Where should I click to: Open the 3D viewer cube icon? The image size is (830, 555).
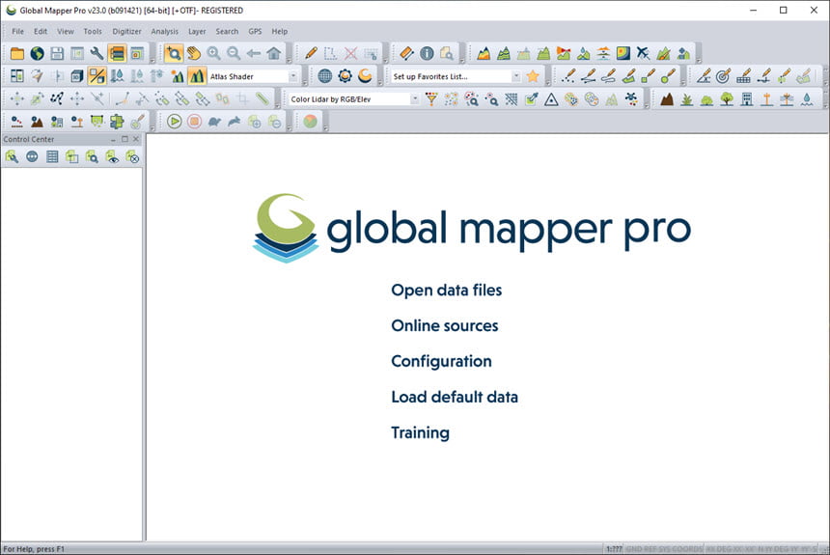pyautogui.click(x=77, y=76)
